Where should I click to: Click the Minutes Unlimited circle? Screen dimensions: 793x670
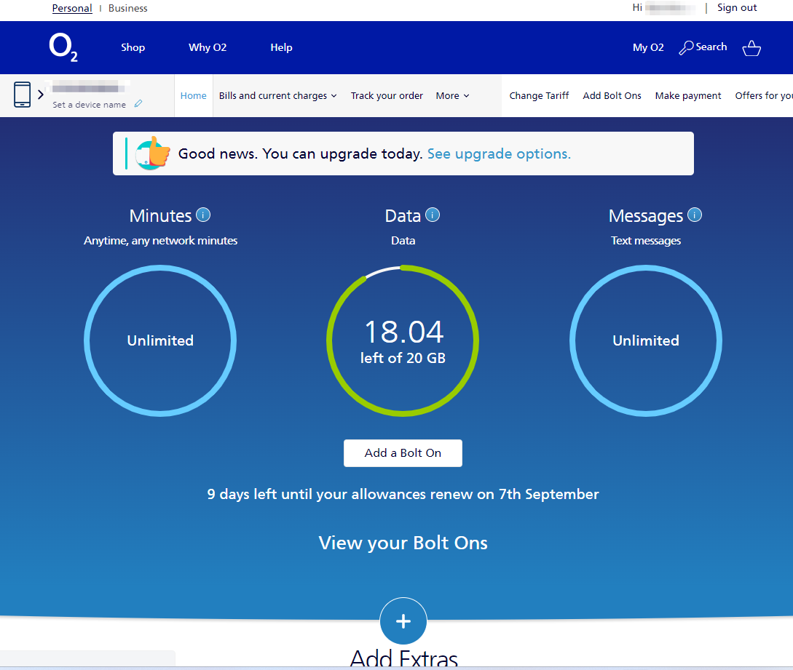click(x=160, y=340)
